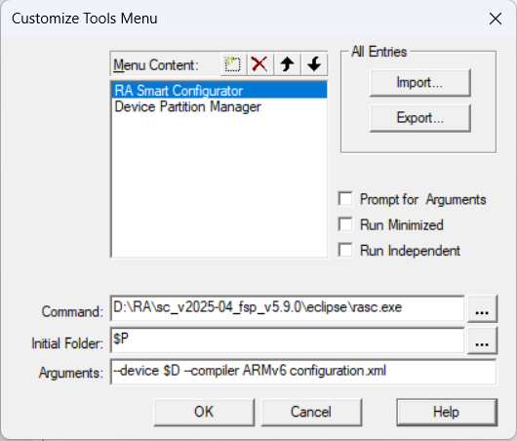Select RA Smart Configurator menu entry
The width and height of the screenshot is (517, 441).
pyautogui.click(x=219, y=91)
